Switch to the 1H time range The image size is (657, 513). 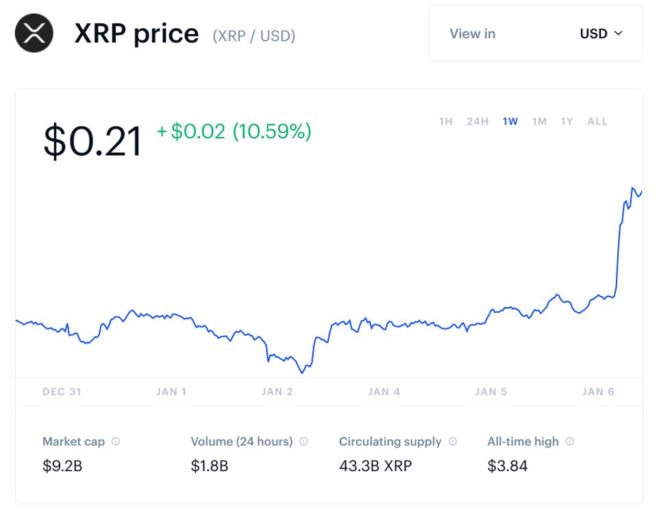446,121
